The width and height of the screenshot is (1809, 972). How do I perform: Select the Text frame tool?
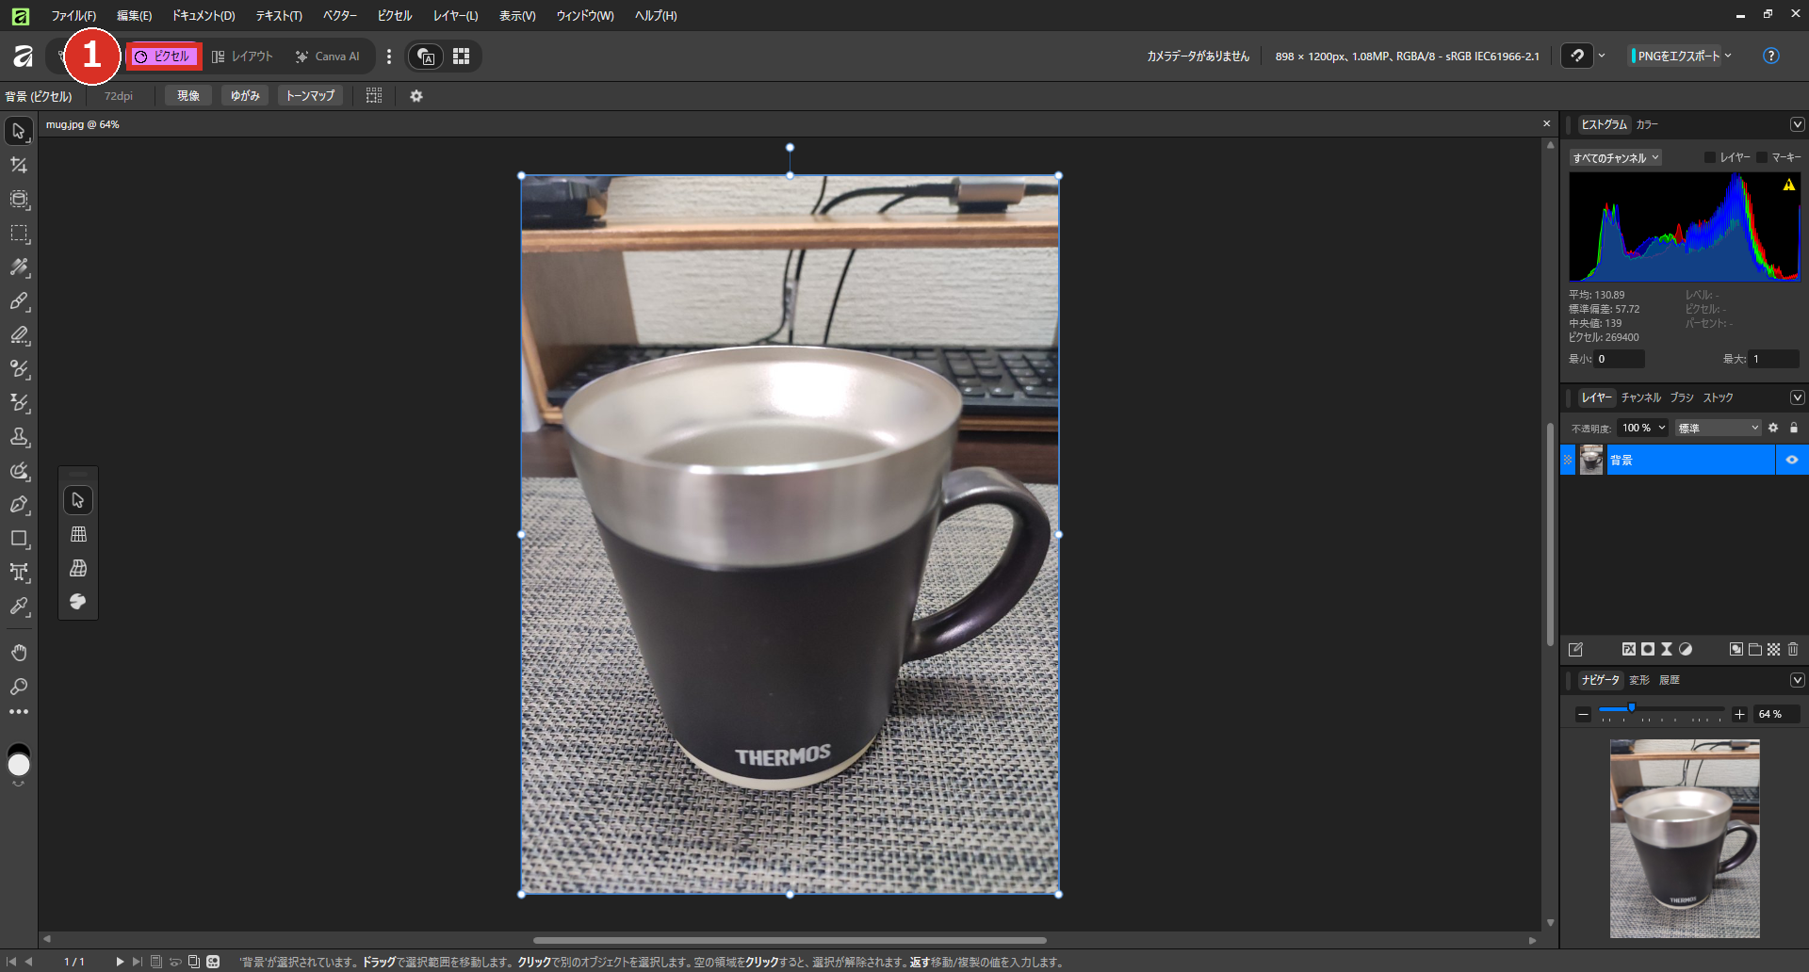(19, 573)
